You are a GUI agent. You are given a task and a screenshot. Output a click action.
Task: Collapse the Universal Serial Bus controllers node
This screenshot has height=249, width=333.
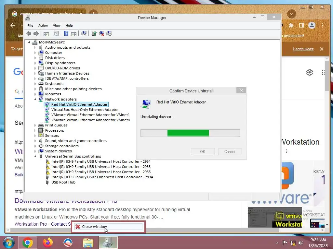click(35, 156)
